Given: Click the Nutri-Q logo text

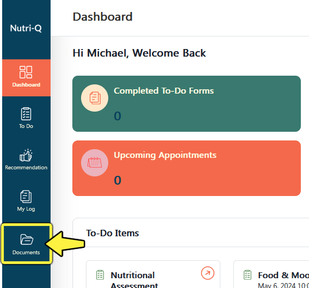Looking at the screenshot, I should 26,28.
